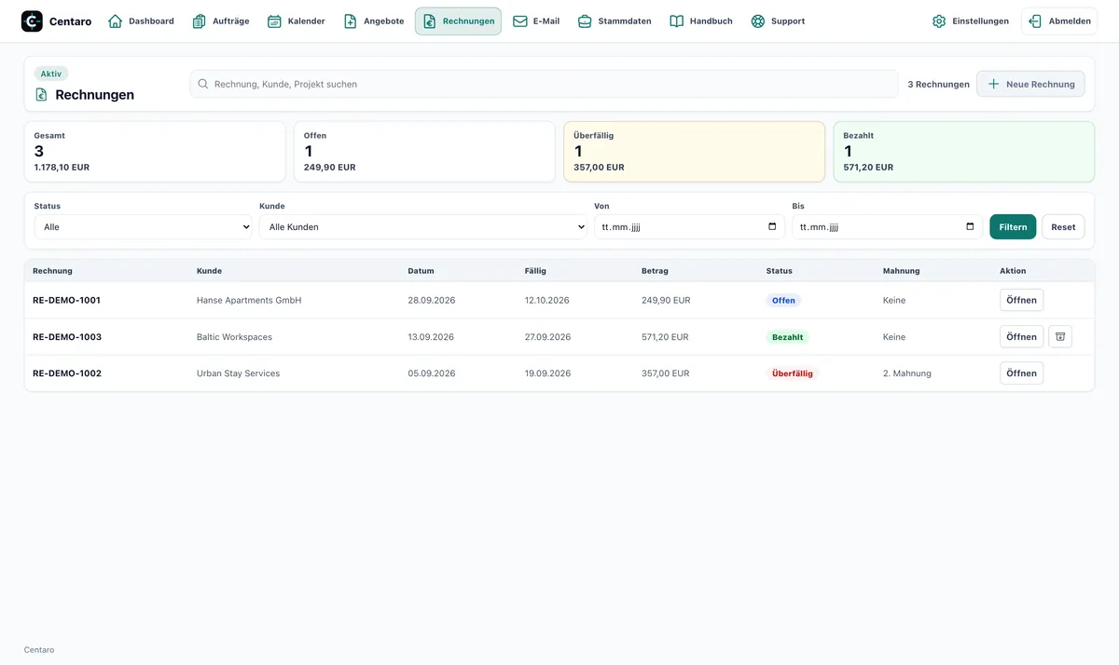Screen dimensions: 1119x665
Task: Click the Support lifebuoy icon
Action: tap(758, 21)
